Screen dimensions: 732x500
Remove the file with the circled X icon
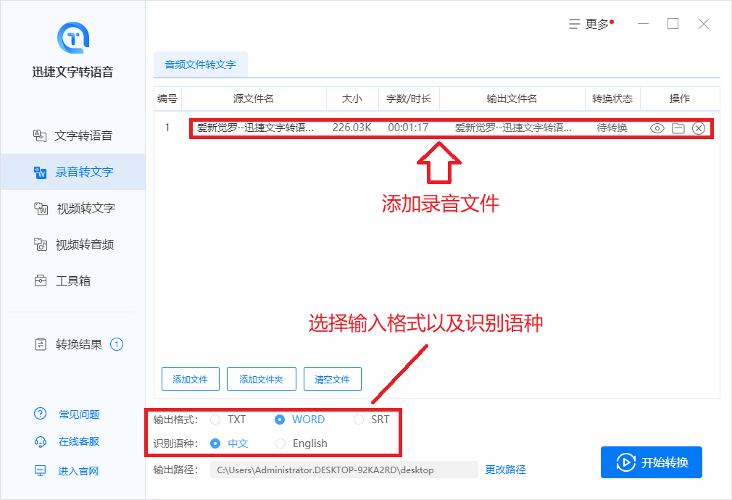[698, 128]
